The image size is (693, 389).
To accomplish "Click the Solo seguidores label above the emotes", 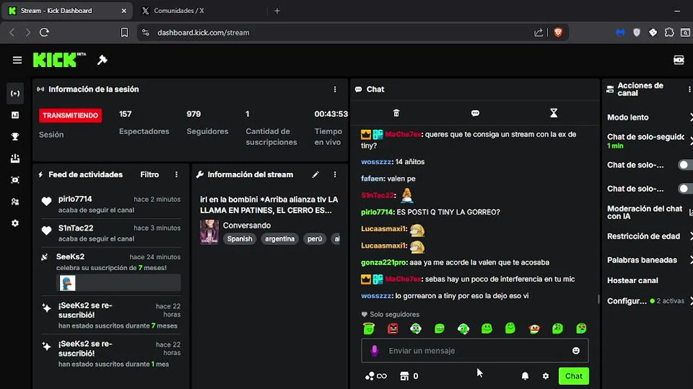I will coord(394,314).
